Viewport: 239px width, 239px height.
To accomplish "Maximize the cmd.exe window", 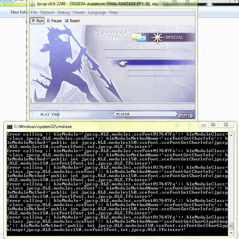I will click(x=213, y=125).
